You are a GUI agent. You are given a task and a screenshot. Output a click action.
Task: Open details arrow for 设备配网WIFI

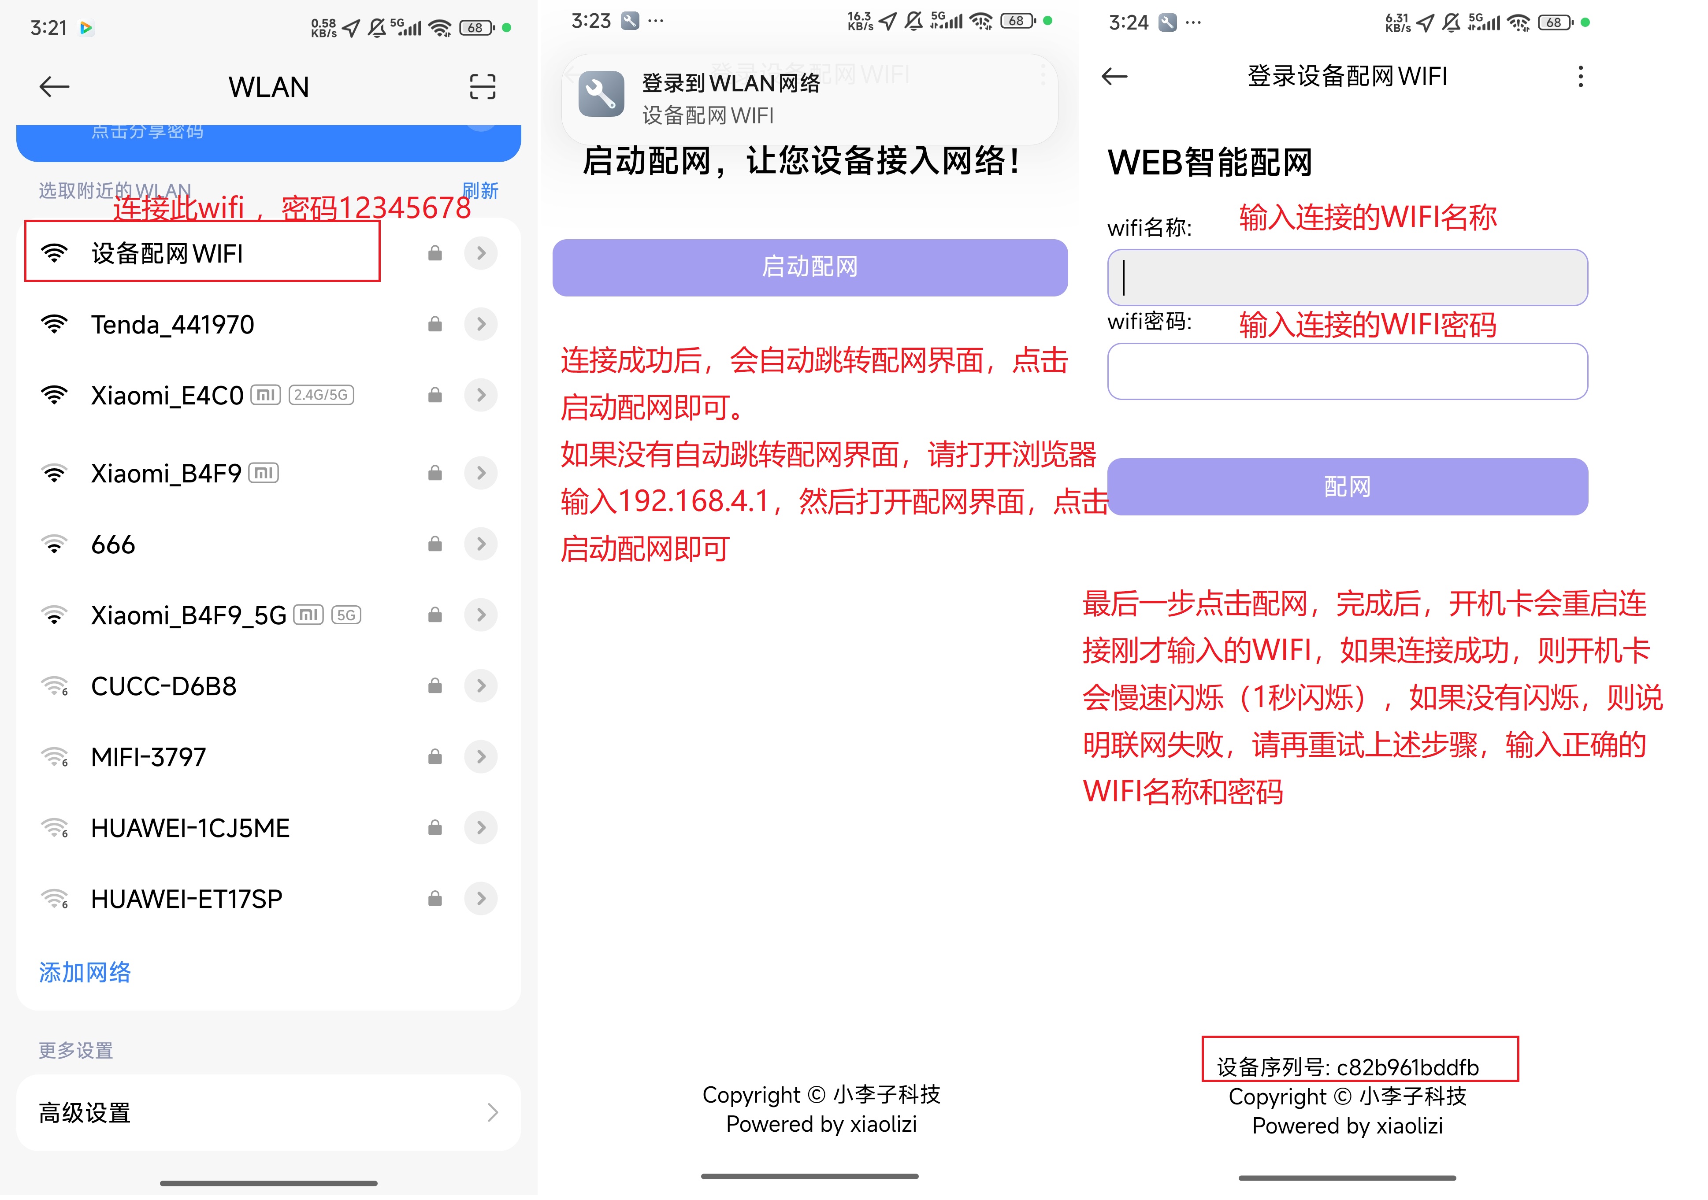coord(481,254)
